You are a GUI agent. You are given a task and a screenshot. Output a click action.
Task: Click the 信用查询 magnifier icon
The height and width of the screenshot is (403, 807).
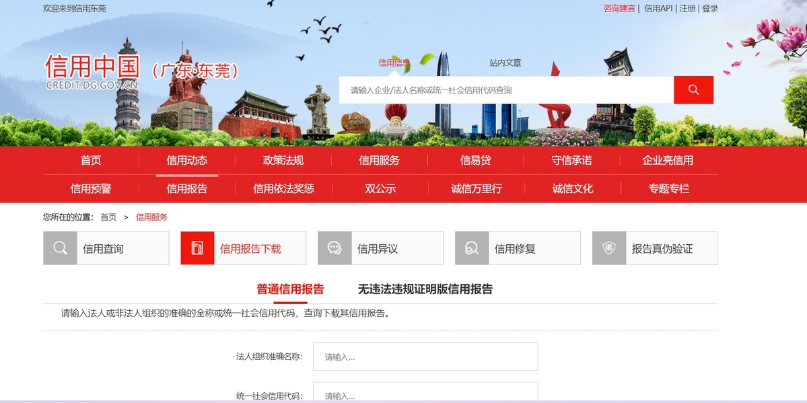(x=60, y=248)
